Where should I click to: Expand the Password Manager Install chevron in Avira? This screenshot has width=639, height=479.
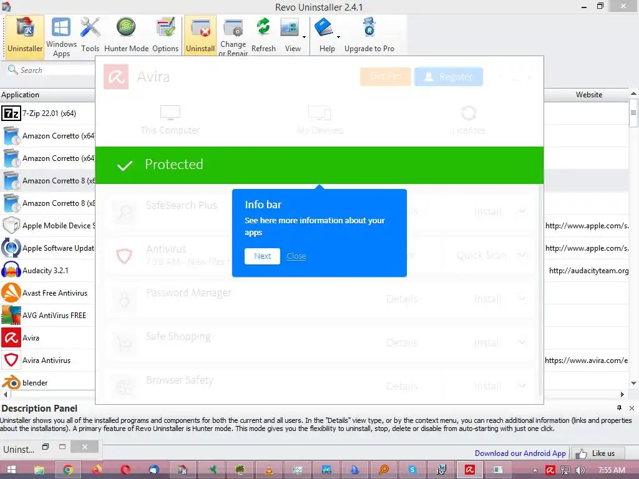pyautogui.click(x=522, y=299)
